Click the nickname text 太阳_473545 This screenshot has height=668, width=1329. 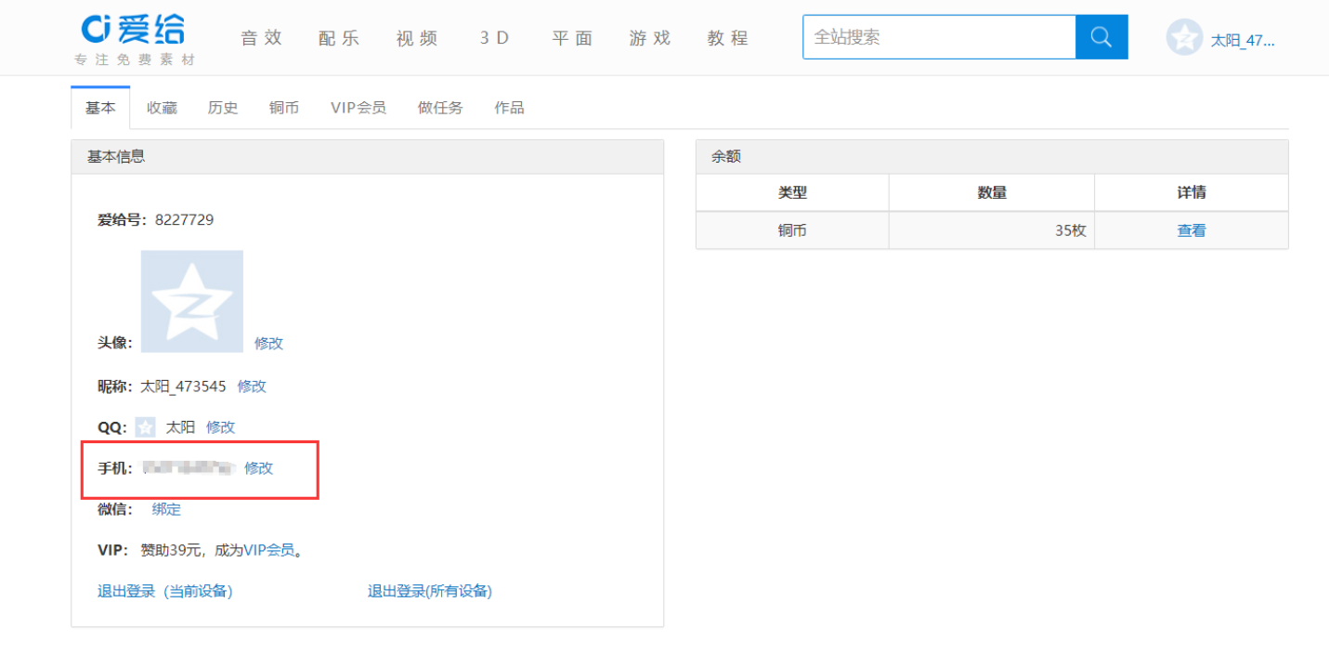click(183, 386)
